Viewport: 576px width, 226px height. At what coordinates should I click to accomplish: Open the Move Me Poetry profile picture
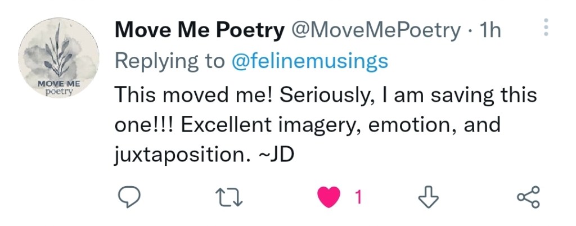click(x=59, y=57)
